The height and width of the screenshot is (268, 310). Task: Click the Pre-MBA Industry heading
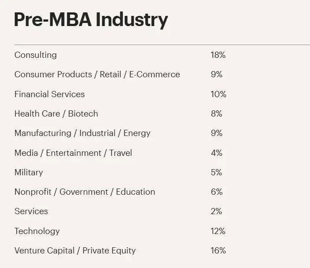(x=91, y=20)
